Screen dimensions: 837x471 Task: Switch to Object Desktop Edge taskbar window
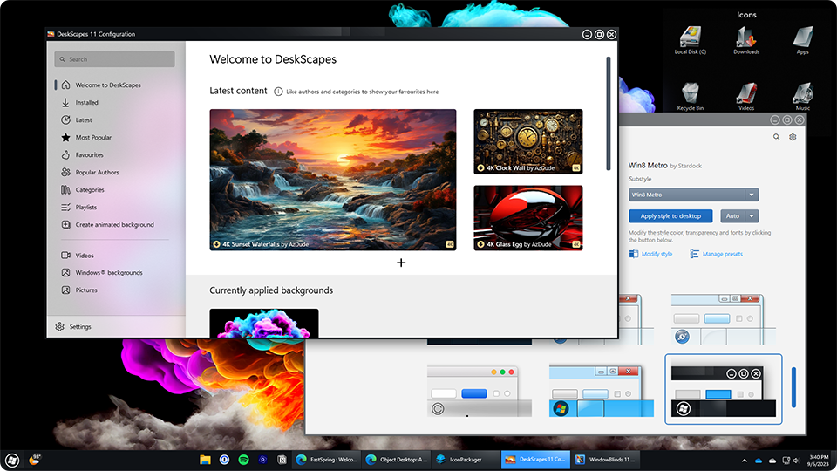396,460
